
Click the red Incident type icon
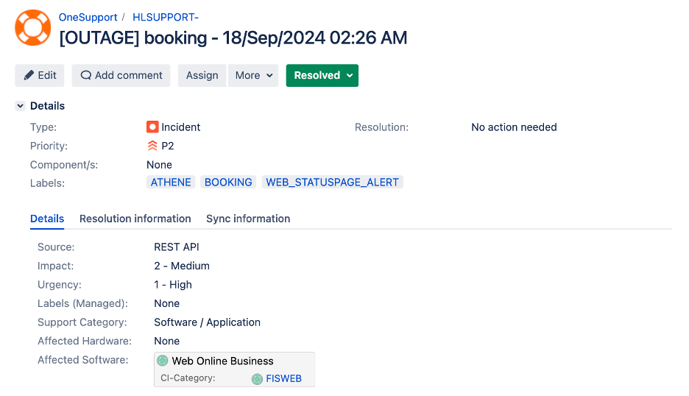point(152,127)
